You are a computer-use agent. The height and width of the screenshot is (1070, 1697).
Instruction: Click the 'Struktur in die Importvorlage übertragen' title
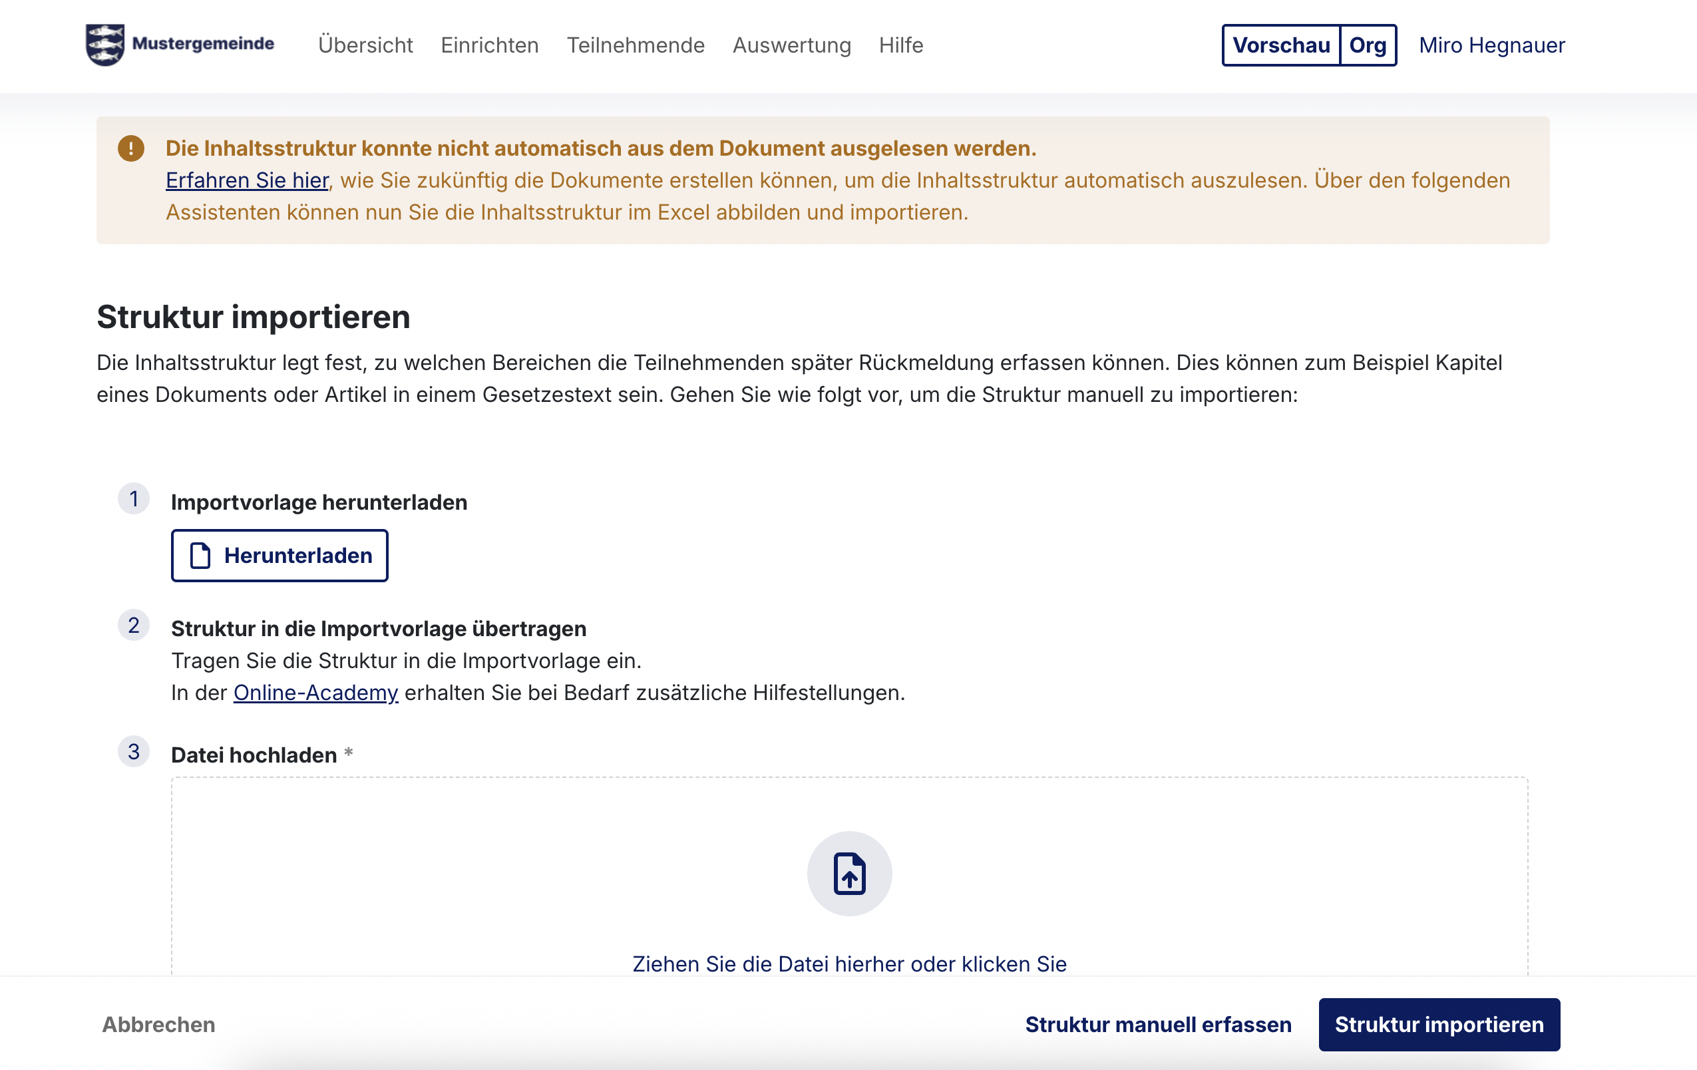point(379,629)
